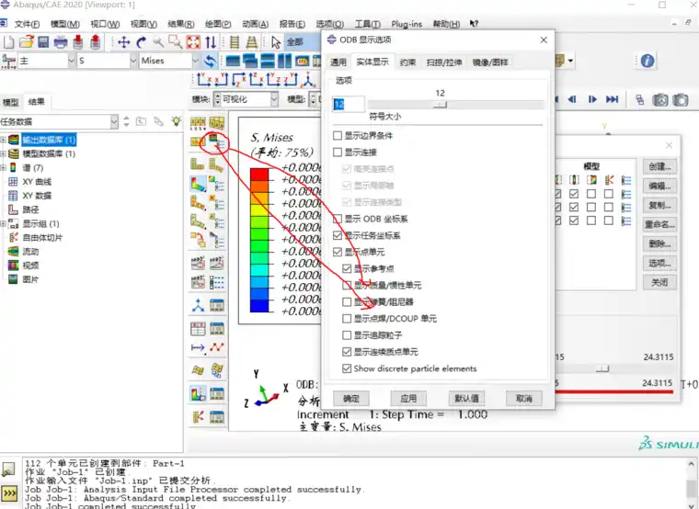Click the Save floppy disk icon
Screen dimensions: 699x509
coord(43,42)
